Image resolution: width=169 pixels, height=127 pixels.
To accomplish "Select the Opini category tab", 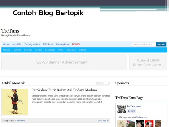I will point(61,50).
